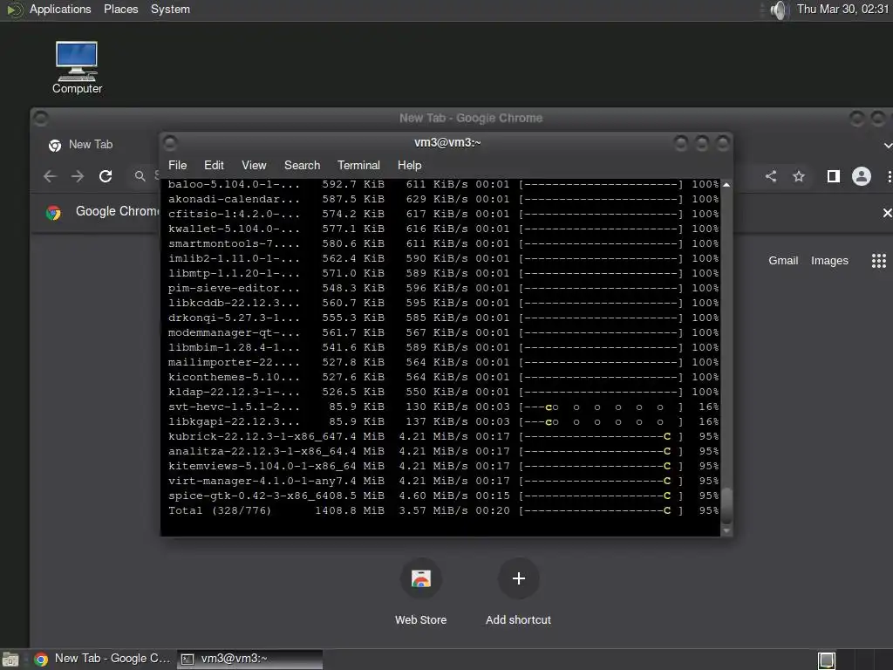Share this page in Chrome
Image resolution: width=893 pixels, height=670 pixels.
tap(771, 176)
